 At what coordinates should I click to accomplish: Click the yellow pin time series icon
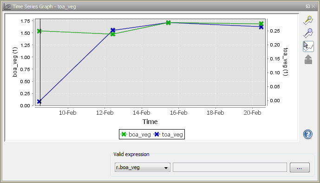[308, 20]
